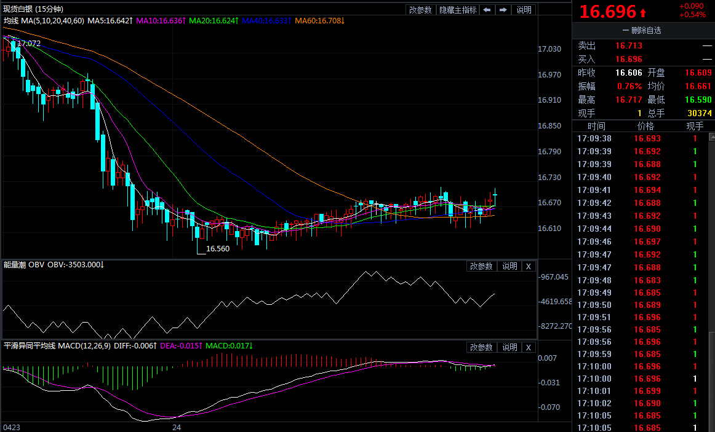This screenshot has height=432, width=715.
Task: Click the 17.030 price axis label
Action: click(x=549, y=49)
